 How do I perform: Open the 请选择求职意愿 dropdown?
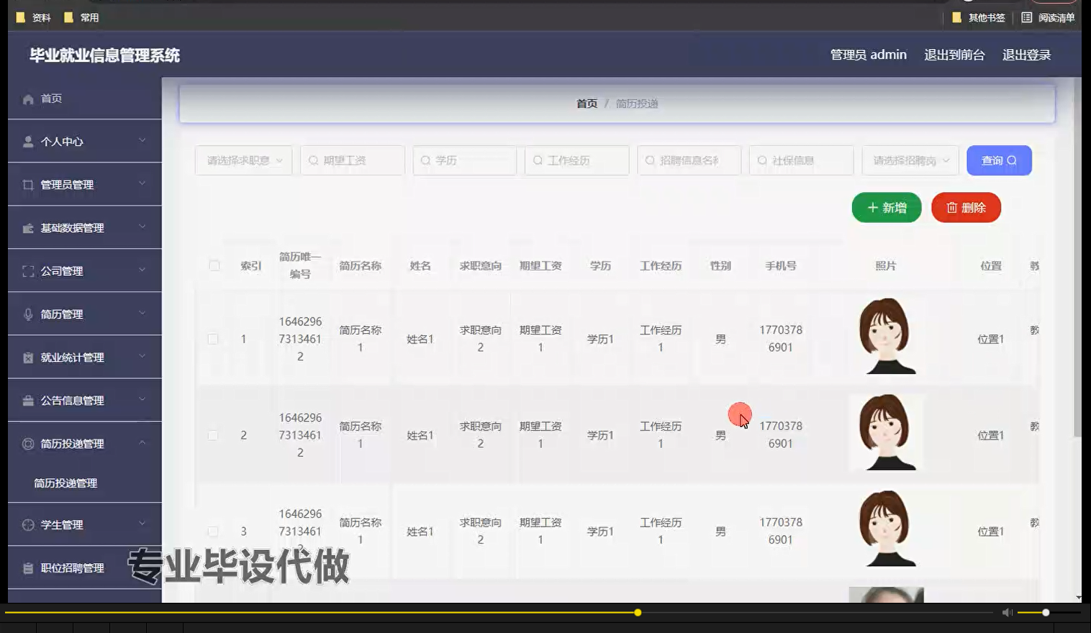pyautogui.click(x=243, y=160)
